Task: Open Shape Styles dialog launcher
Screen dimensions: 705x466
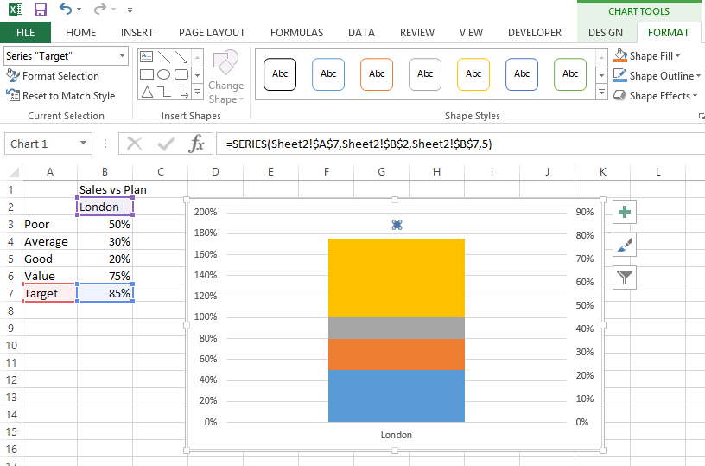Action: tap(701, 117)
